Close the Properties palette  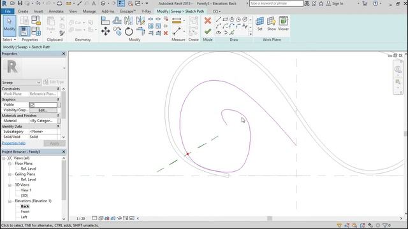pos(64,53)
